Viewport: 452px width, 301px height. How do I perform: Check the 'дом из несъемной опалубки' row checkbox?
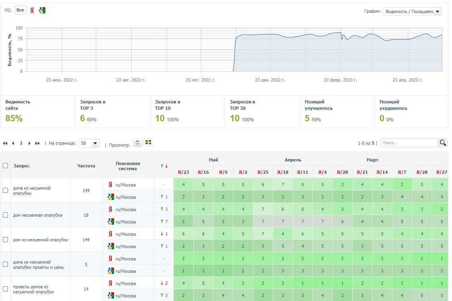[6, 240]
